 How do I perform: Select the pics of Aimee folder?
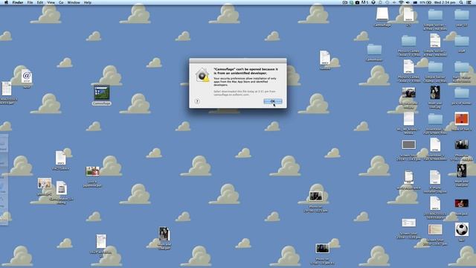[x=462, y=93]
